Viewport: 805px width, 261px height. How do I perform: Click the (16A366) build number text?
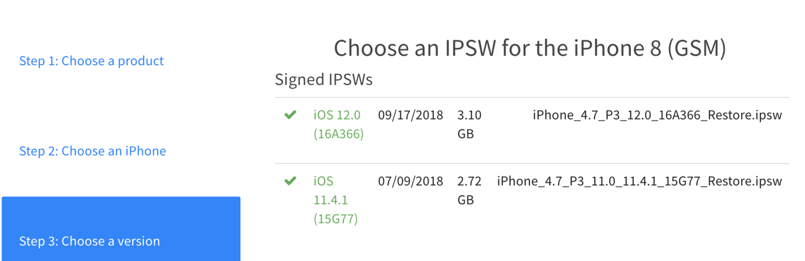(338, 134)
